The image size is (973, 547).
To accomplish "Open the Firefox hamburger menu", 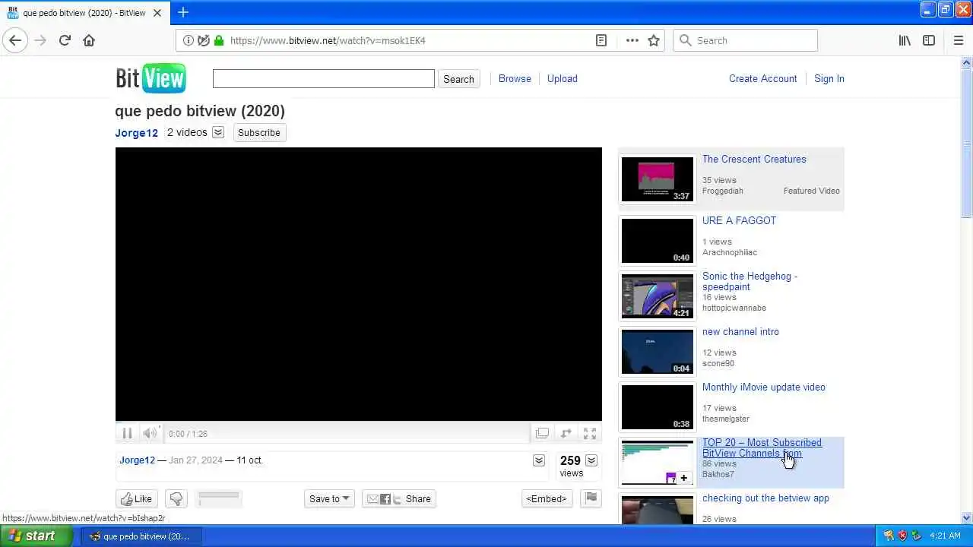I will click(x=959, y=40).
